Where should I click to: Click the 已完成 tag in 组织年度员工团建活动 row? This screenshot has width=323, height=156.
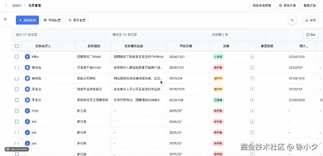218,100
